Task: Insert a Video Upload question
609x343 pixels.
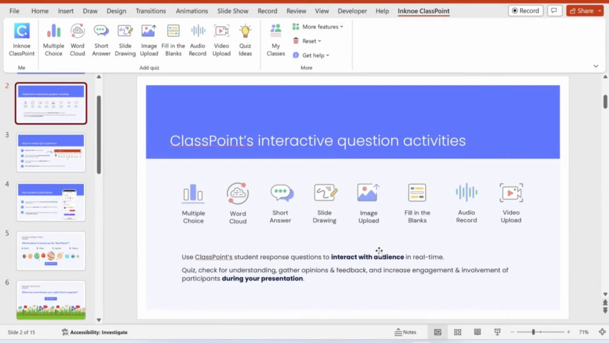Action: (221, 39)
